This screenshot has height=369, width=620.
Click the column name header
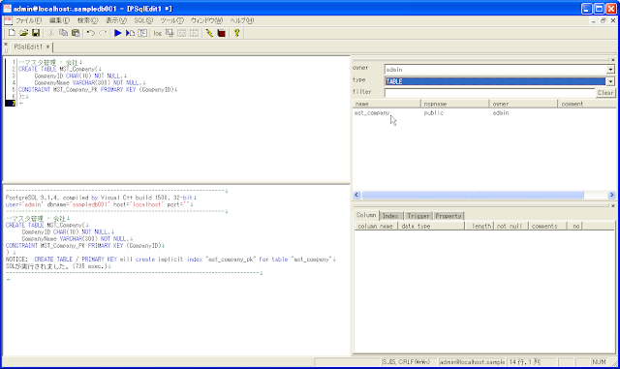tap(375, 226)
